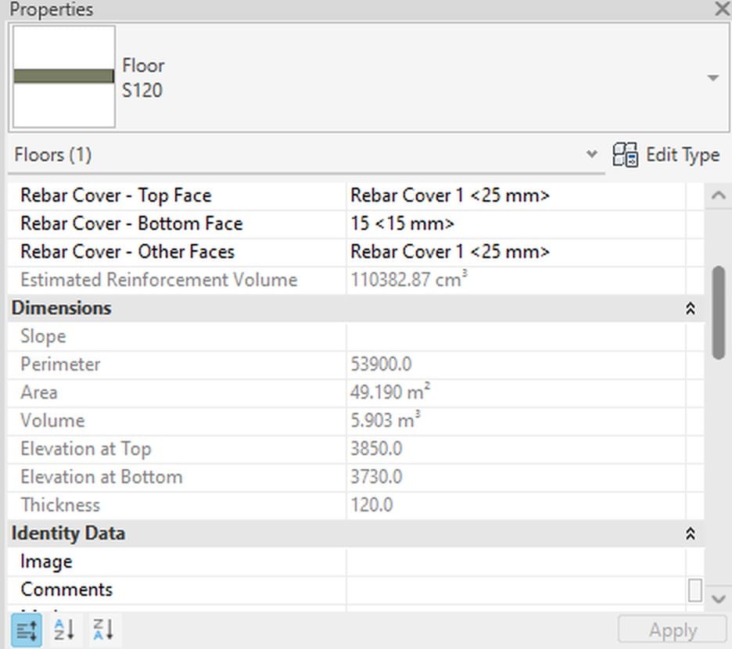Click the Floor S120 type preview thumbnail

pos(64,77)
